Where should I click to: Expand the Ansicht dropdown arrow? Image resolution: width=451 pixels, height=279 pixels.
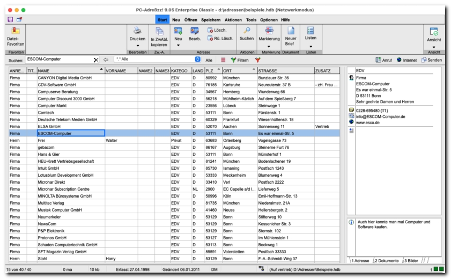pyautogui.click(x=434, y=47)
